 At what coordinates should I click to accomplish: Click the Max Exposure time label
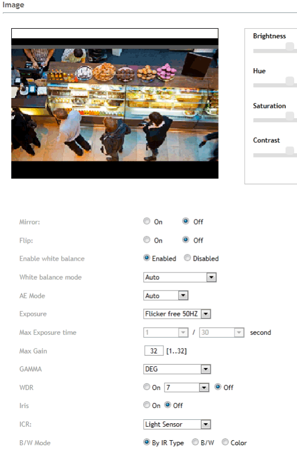coord(48,332)
